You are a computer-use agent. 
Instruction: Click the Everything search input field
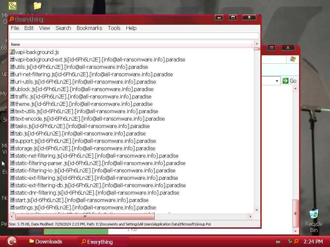[134, 36]
